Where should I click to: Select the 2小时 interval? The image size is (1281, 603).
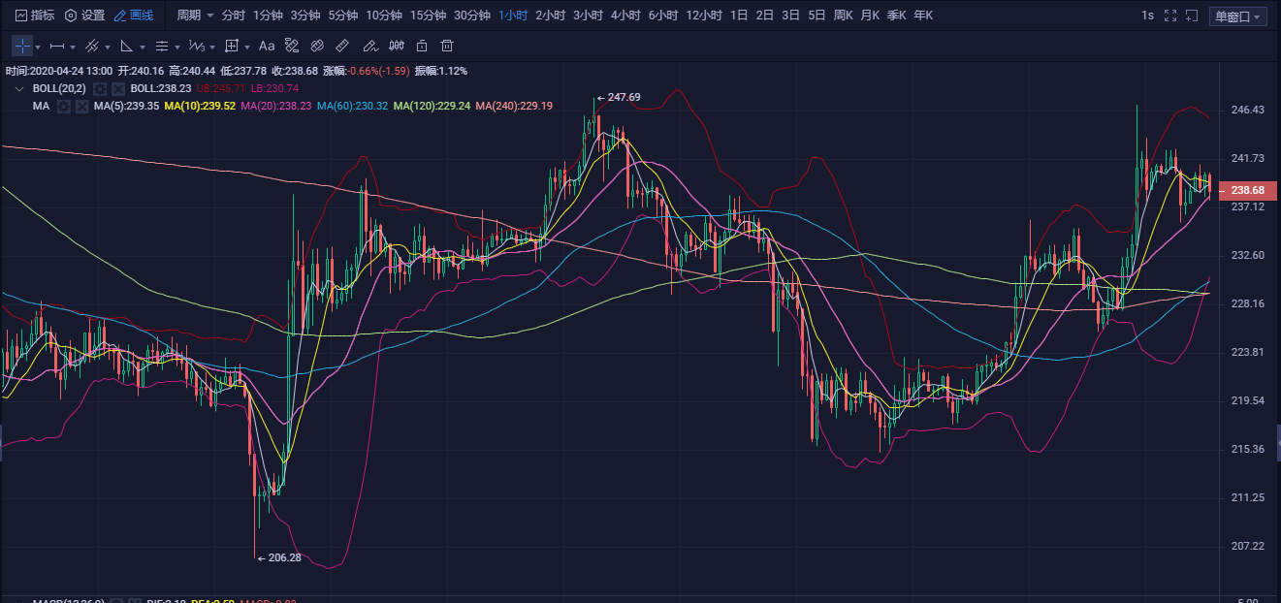click(551, 16)
